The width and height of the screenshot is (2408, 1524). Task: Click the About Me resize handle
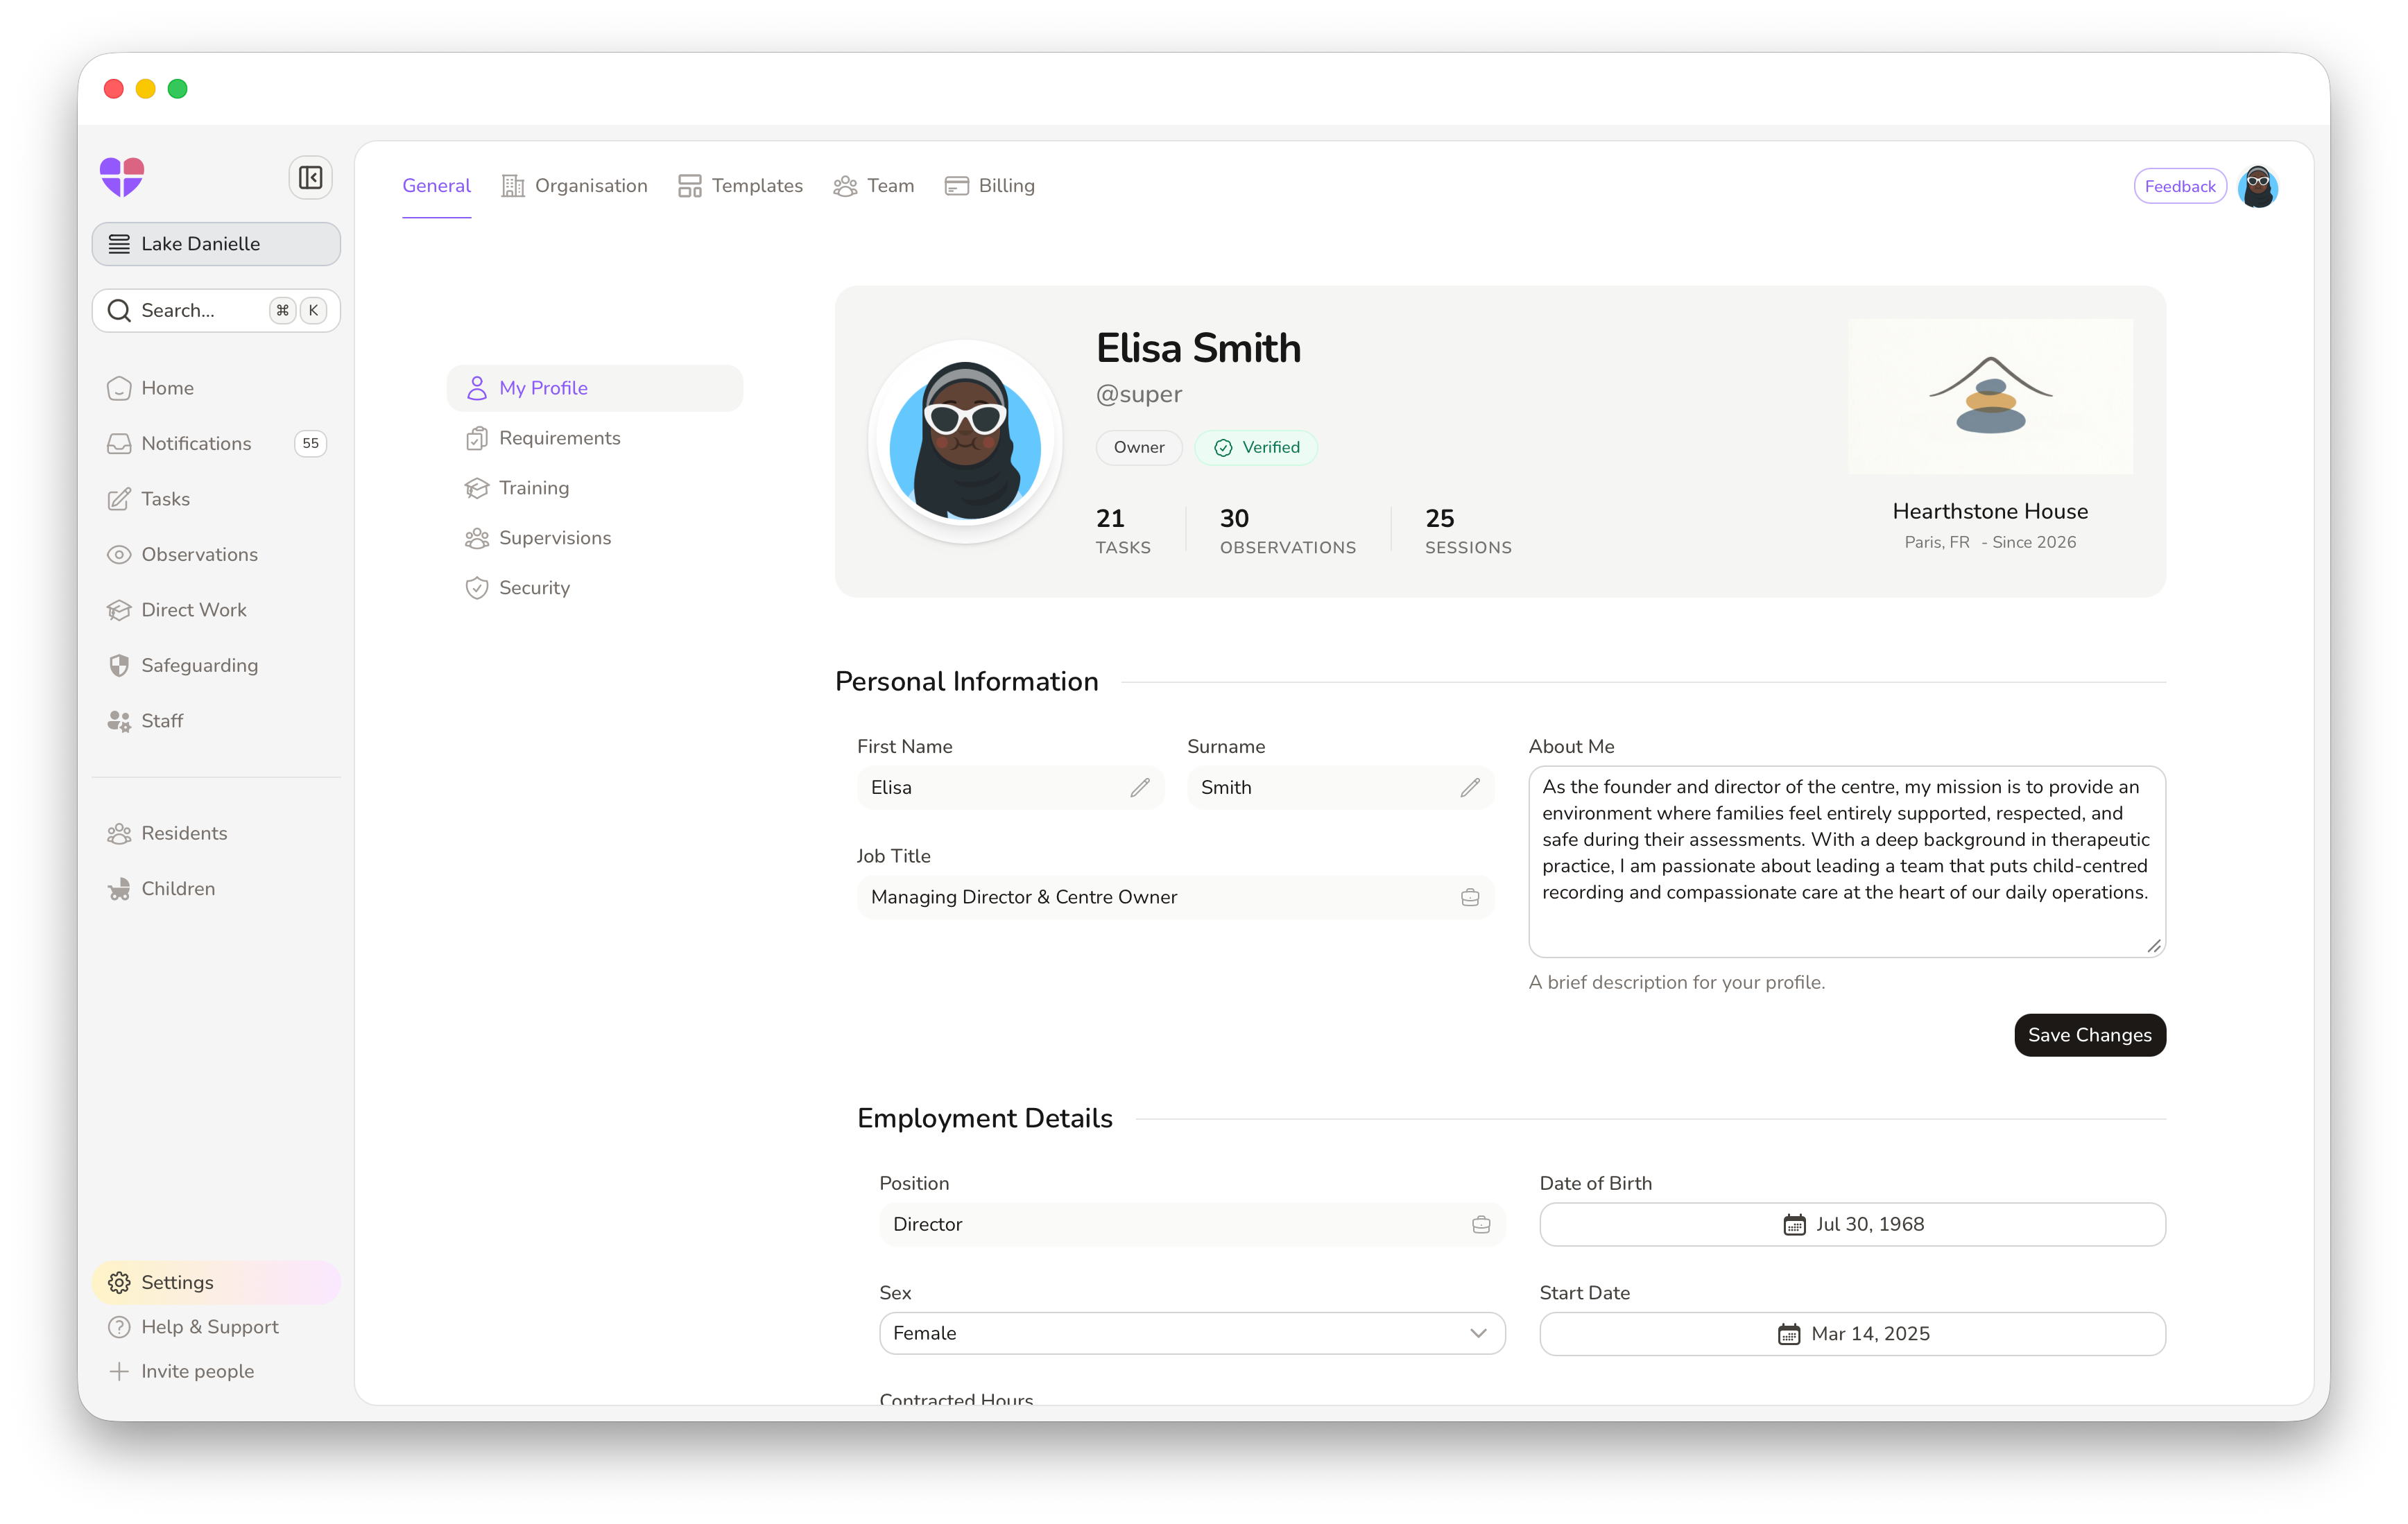(2154, 946)
